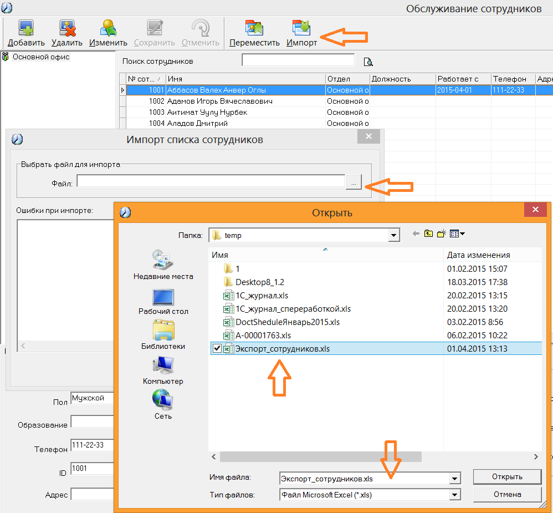The width and height of the screenshot is (553, 513).
Task: Click the Удалить (Delete) toolbar icon
Action: (x=67, y=28)
